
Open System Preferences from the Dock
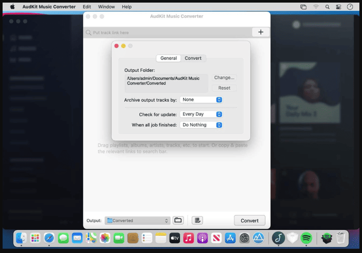[244, 238]
